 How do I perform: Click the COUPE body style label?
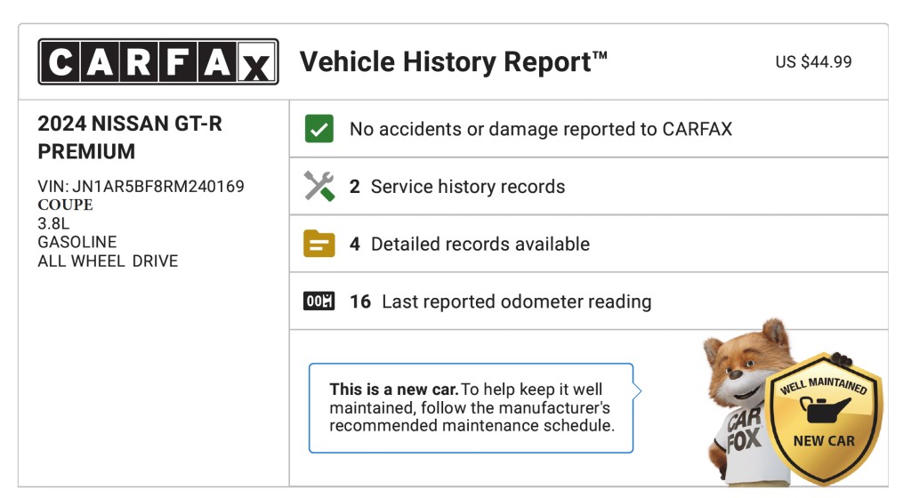click(x=65, y=205)
